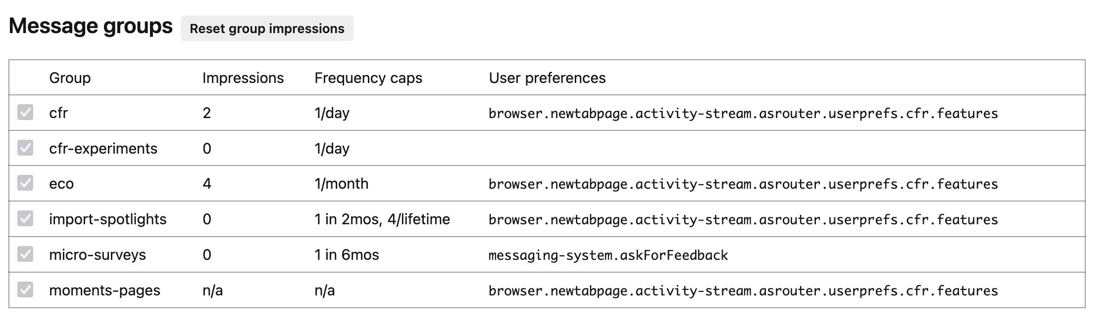This screenshot has height=327, width=1107.
Task: Click the Frequency caps column header
Action: 368,78
